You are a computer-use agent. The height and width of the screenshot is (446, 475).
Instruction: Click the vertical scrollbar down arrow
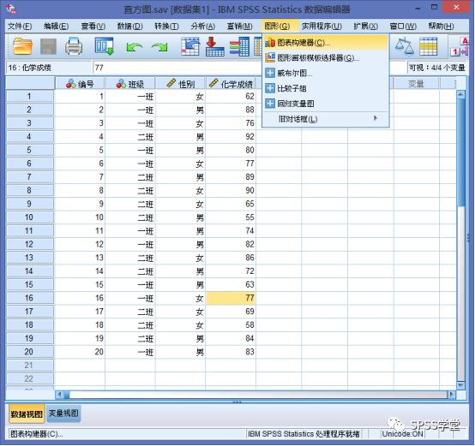pos(460,385)
